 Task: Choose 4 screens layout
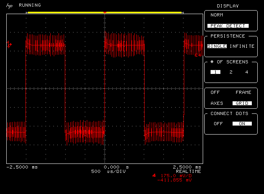(246, 72)
